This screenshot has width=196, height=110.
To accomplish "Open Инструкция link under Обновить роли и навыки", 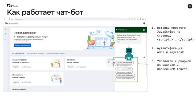I will tap(81, 67).
